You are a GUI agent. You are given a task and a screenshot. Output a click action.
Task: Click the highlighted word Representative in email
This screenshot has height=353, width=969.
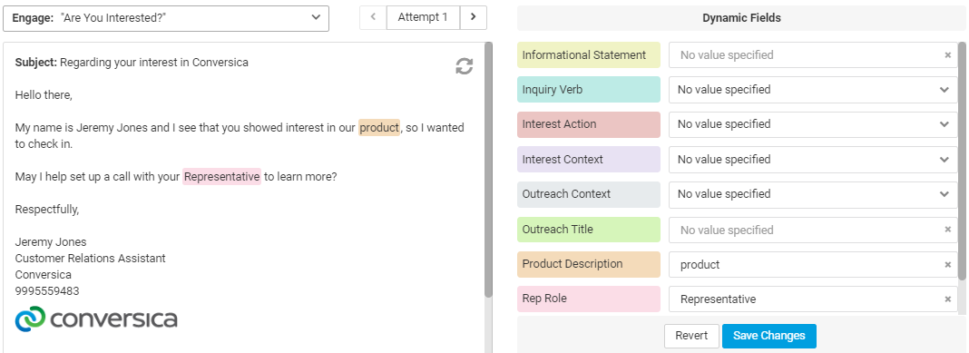point(222,177)
